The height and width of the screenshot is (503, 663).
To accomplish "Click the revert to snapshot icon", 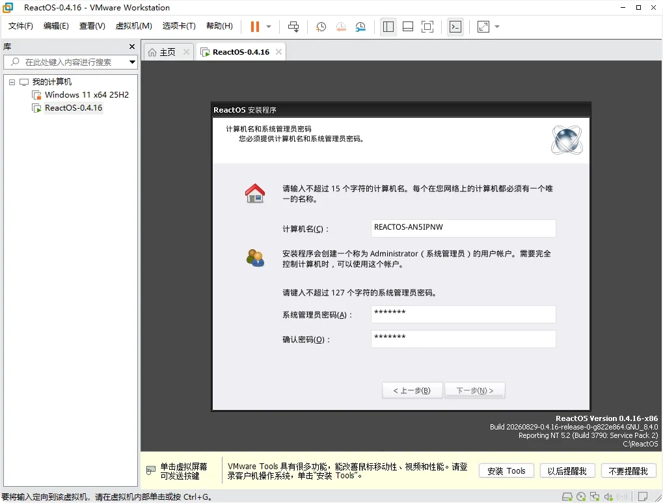I will coord(341,27).
